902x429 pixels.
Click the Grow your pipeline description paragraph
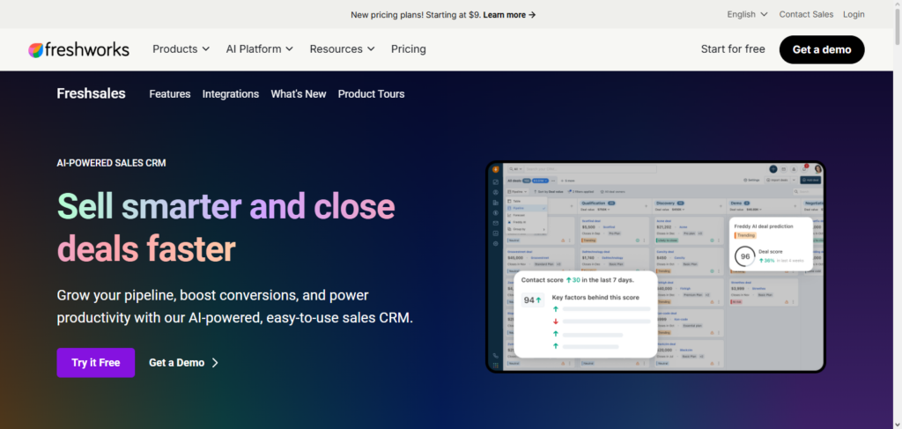[234, 307]
